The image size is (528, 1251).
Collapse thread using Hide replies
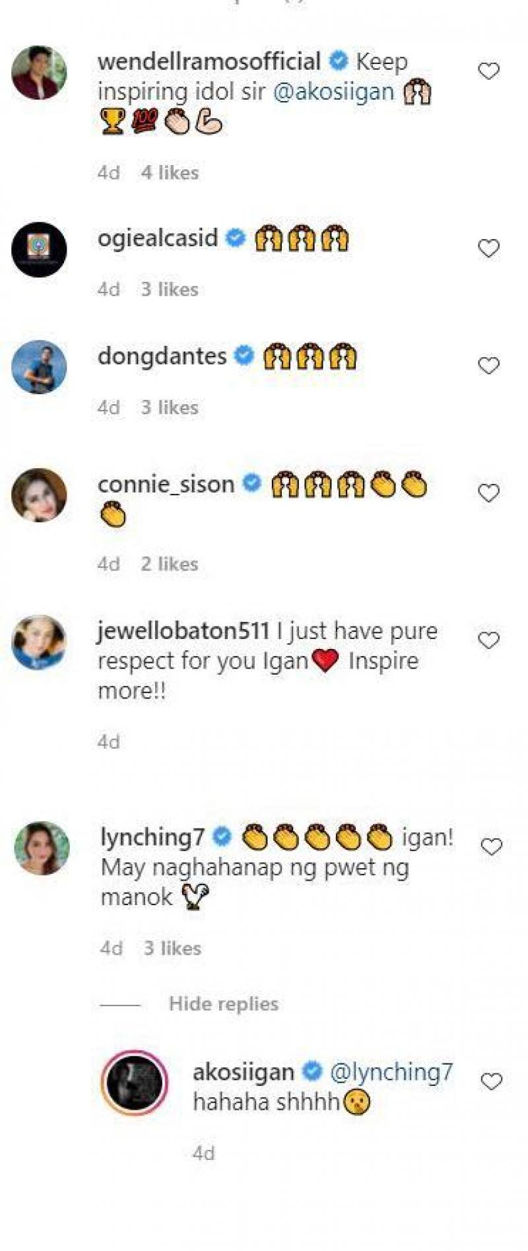click(223, 1004)
